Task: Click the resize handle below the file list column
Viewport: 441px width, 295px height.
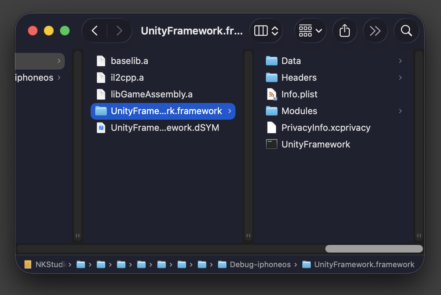Action: [248, 236]
